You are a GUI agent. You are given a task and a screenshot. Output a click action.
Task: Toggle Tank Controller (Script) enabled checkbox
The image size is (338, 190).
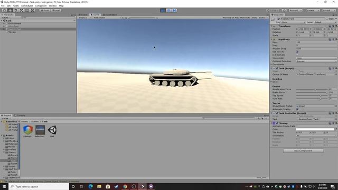point(277,113)
